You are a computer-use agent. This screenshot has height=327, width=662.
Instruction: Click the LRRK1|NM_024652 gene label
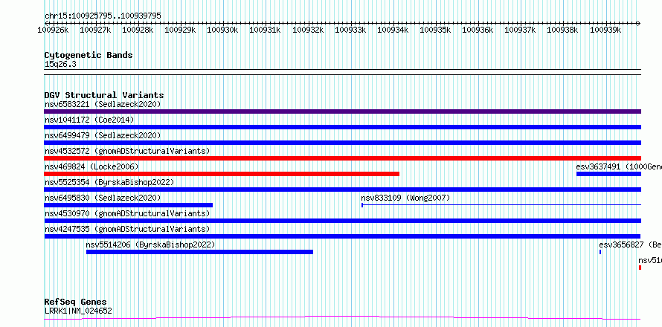78,311
